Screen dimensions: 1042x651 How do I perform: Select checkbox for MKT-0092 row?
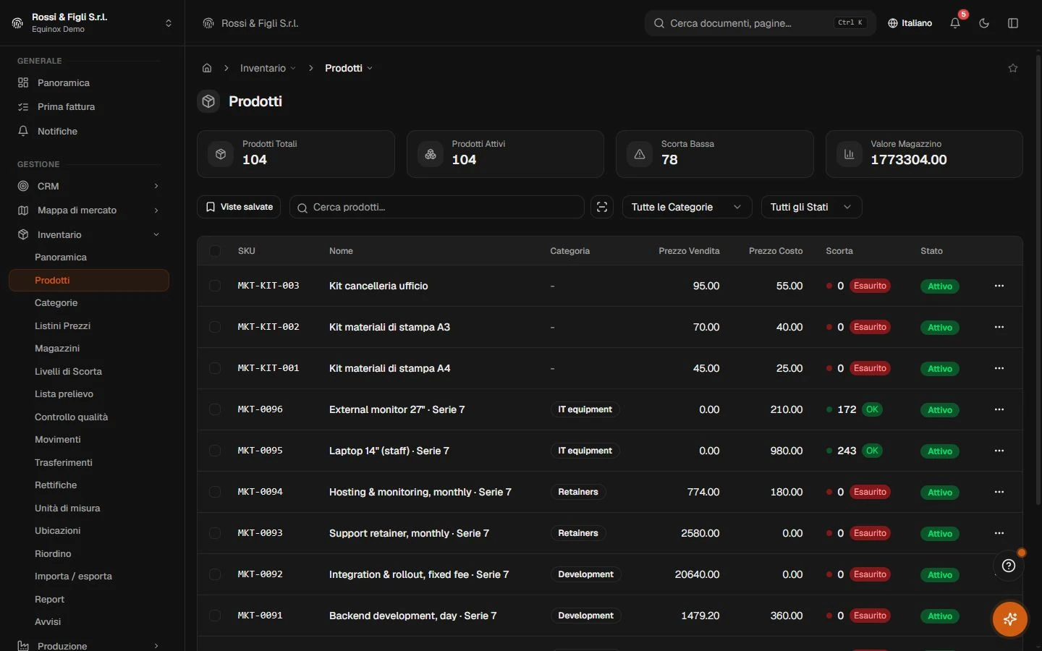[215, 574]
